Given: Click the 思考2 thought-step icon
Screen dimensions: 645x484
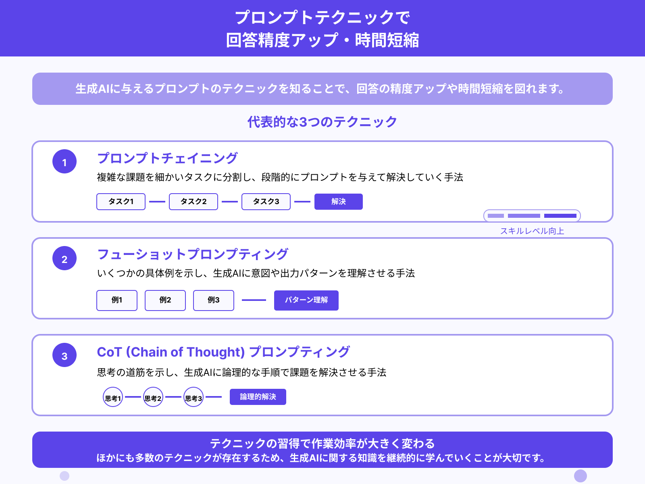Looking at the screenshot, I should [x=153, y=397].
